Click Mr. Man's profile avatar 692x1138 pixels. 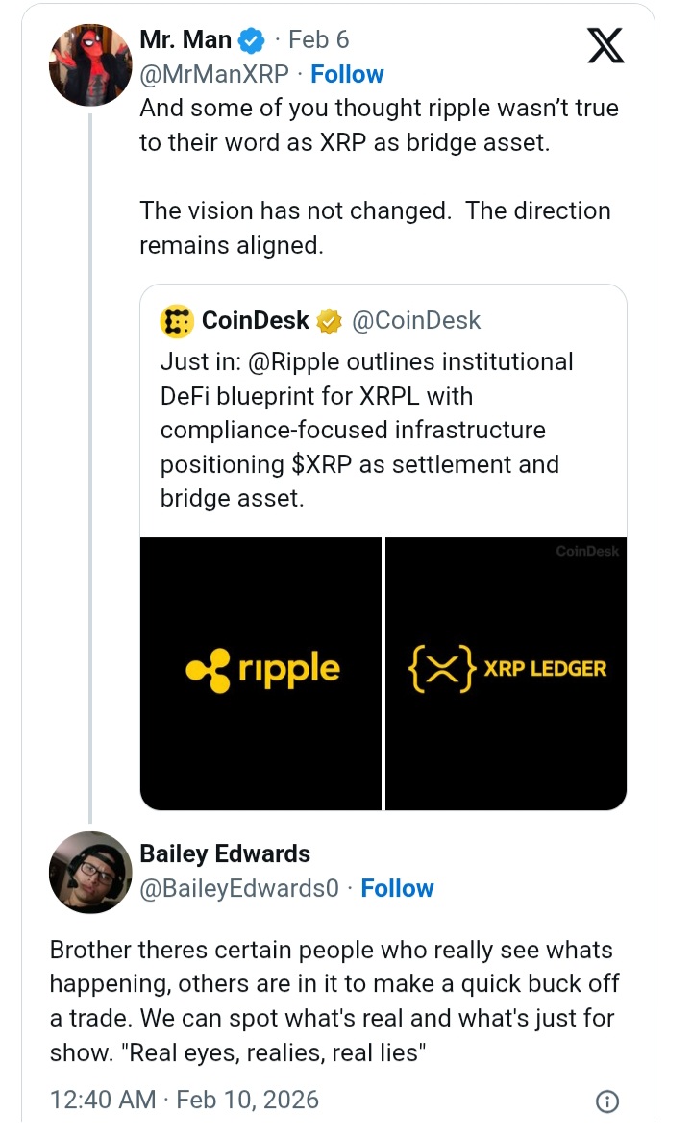point(89,64)
